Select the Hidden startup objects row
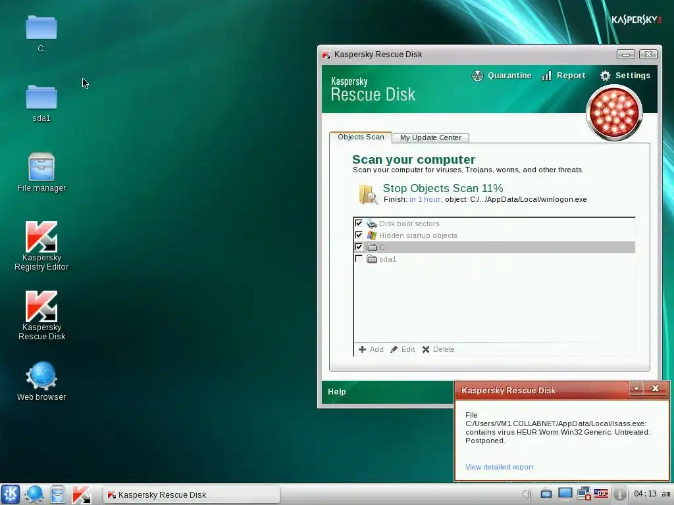 pos(494,235)
